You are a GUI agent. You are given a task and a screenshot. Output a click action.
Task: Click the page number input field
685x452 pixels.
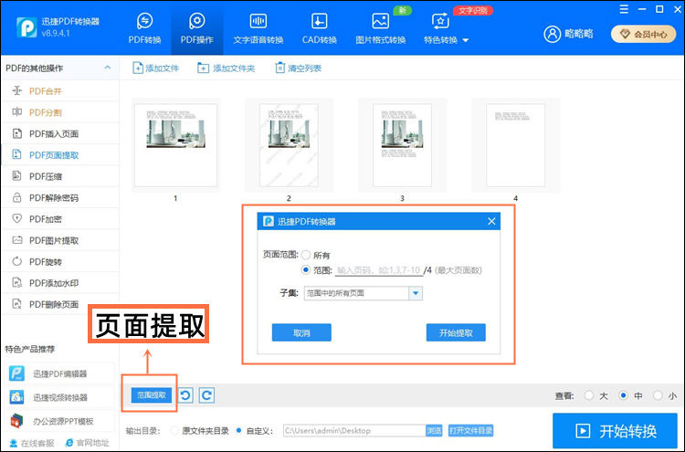tap(379, 270)
